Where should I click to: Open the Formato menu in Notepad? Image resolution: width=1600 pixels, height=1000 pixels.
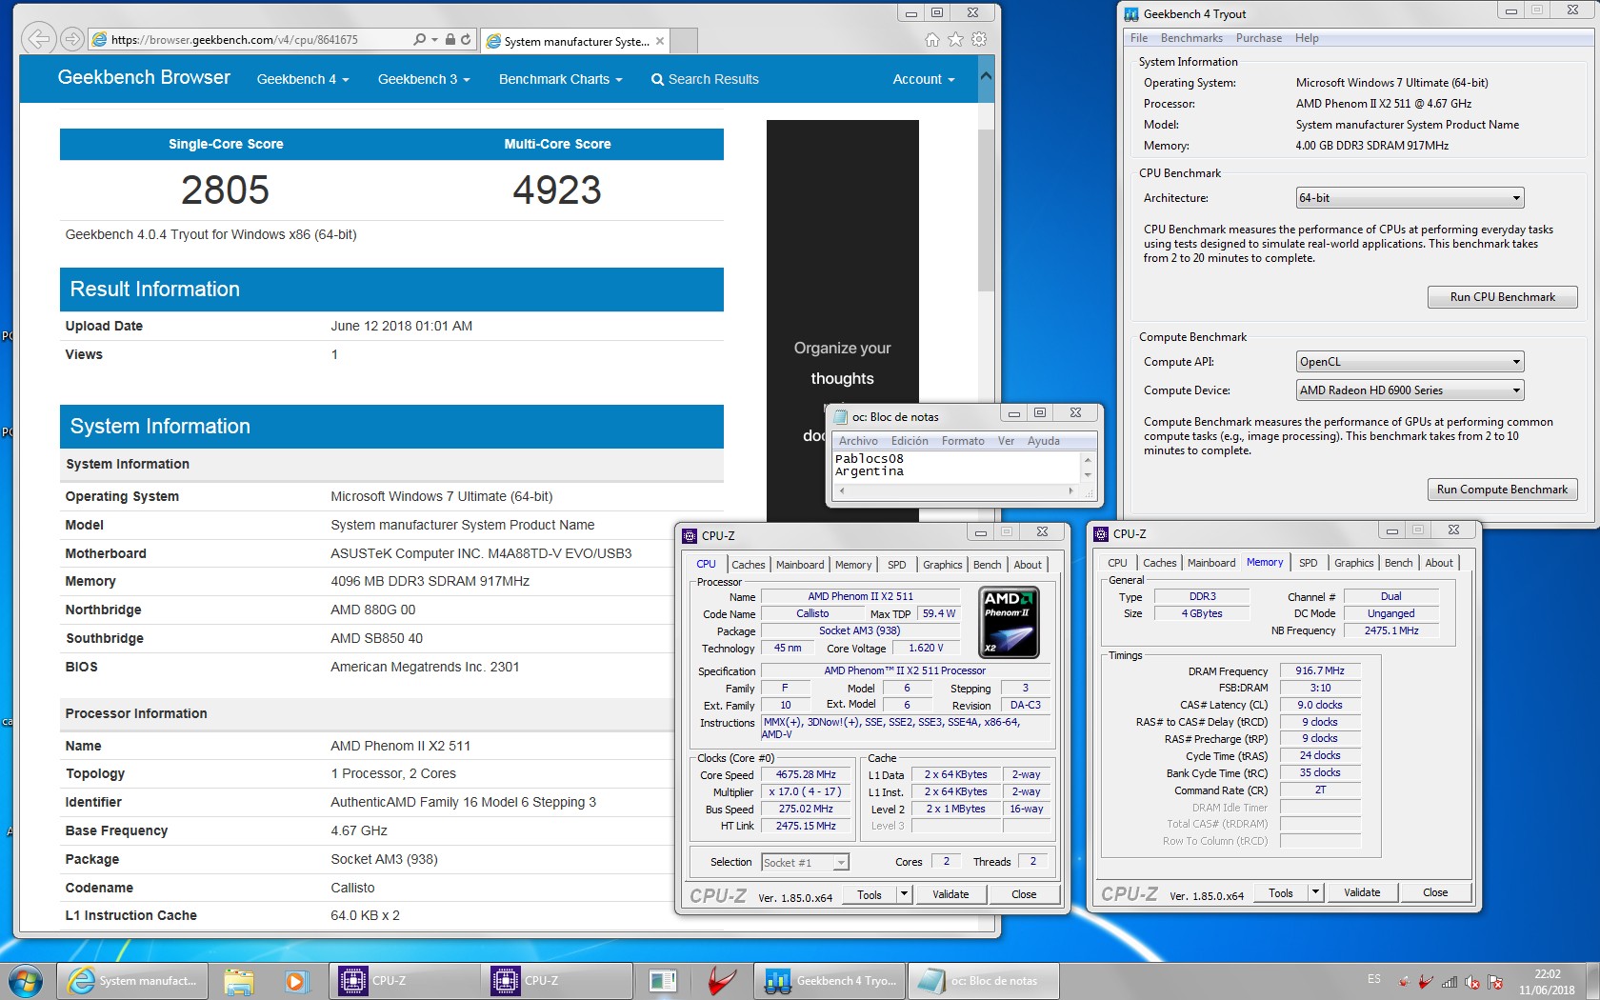coord(963,441)
